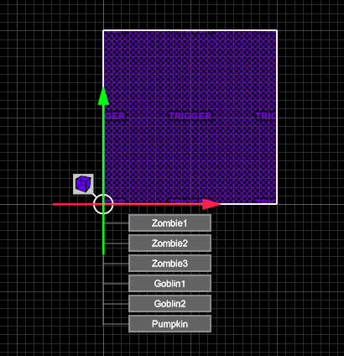
Task: Click the Zombie3 label
Action: [x=169, y=264]
